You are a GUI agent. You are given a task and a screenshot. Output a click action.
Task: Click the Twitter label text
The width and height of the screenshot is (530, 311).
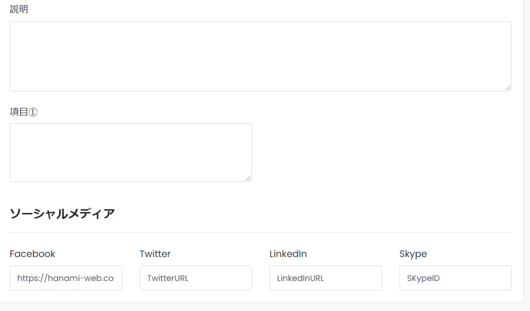155,254
